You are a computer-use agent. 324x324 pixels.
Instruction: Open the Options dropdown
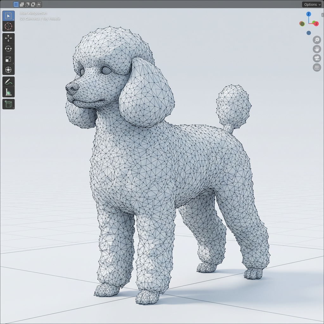click(x=312, y=4)
